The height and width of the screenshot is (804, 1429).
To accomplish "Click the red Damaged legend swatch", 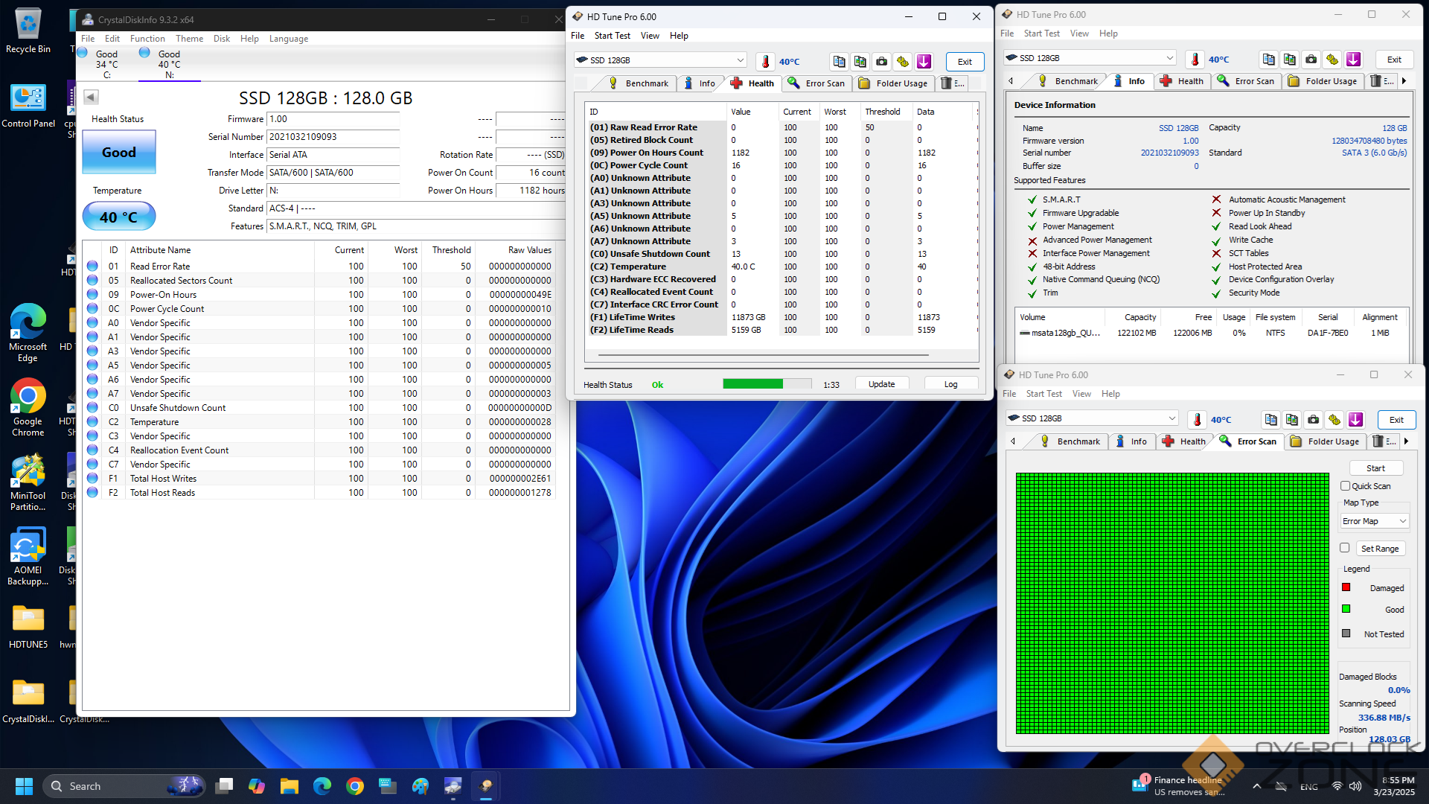I will 1346,587.
